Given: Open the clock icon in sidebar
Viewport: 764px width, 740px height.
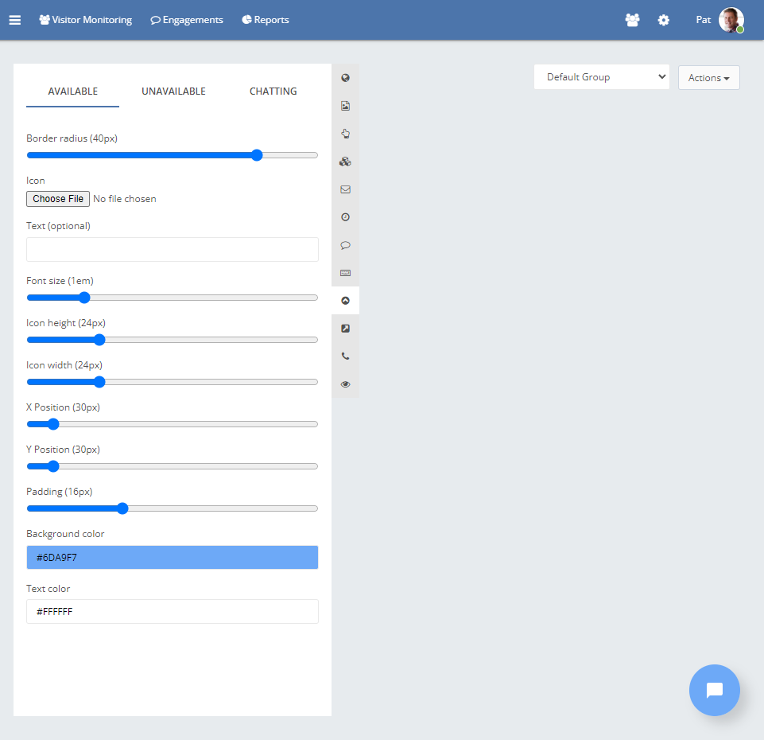Looking at the screenshot, I should (345, 217).
